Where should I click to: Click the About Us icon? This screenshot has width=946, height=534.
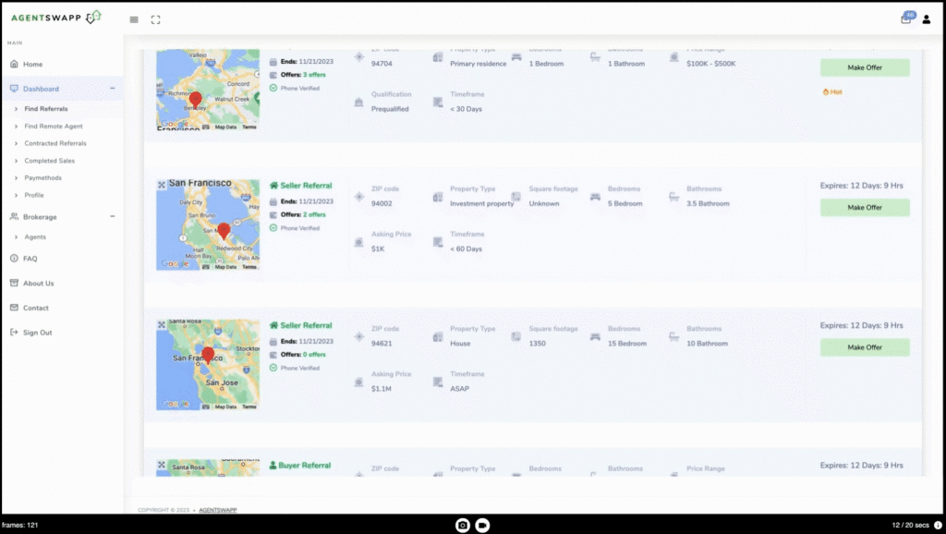pos(14,283)
